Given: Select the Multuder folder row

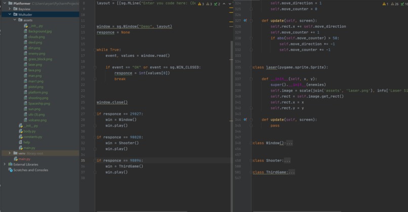Looking at the screenshot, I should coord(40,14).
